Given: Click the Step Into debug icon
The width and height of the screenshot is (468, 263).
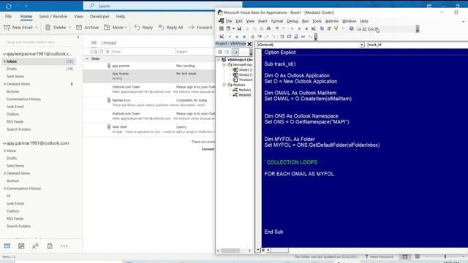Looking at the screenshot, I should click(260, 37).
